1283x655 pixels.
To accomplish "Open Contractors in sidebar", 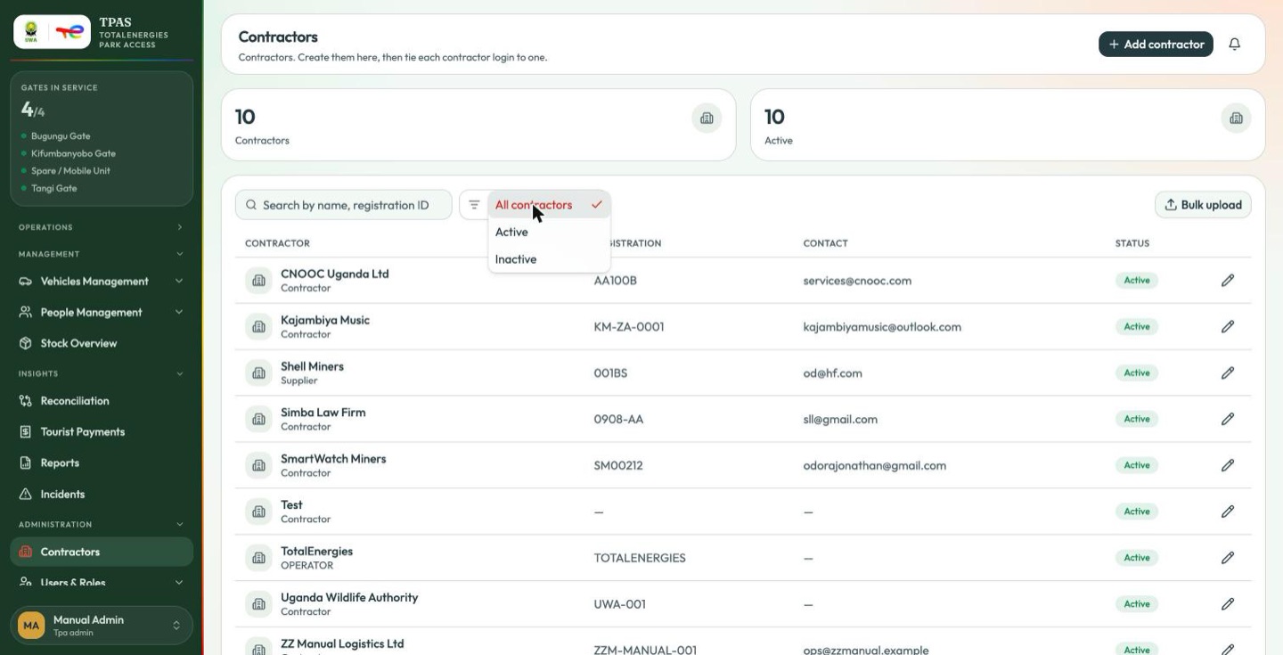I will 102,552.
